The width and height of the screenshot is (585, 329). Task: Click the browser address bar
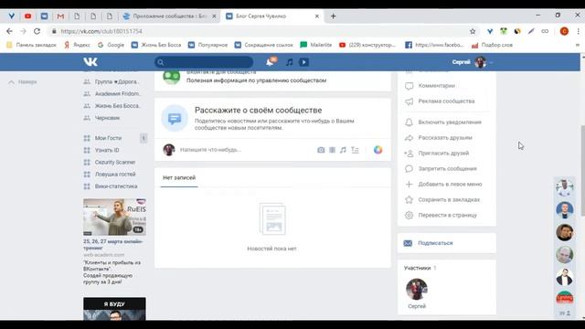(261, 31)
